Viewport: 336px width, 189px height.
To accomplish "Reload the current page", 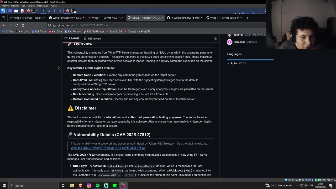I will (17, 25).
